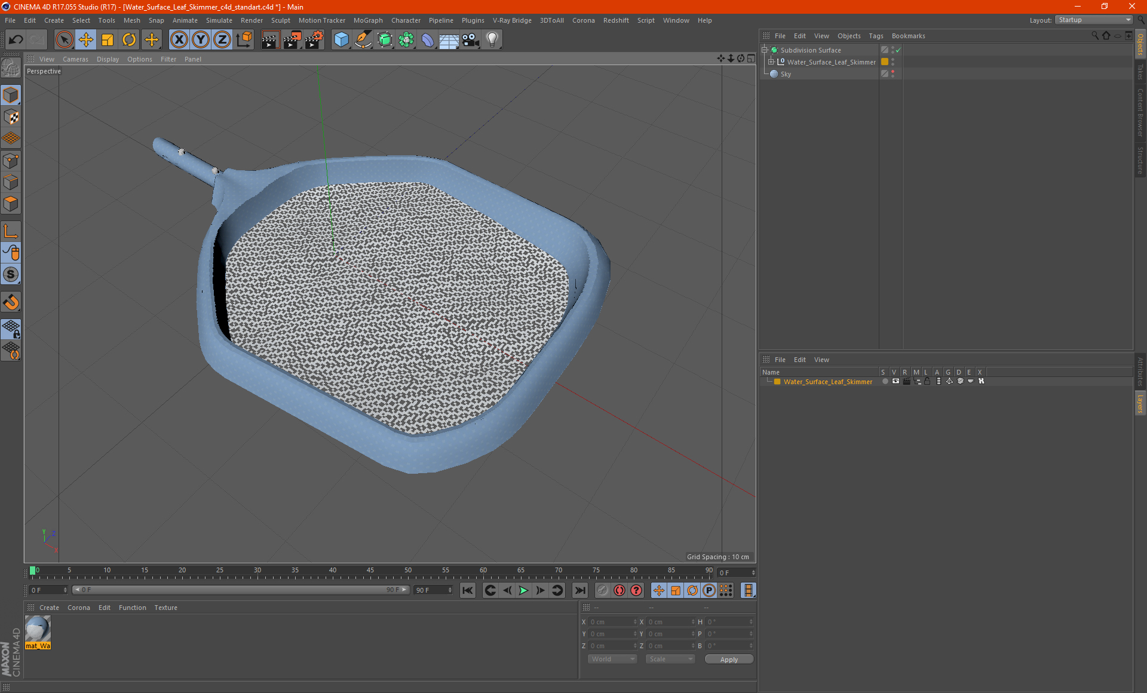Open the Redshift menu
The height and width of the screenshot is (693, 1147).
click(616, 20)
